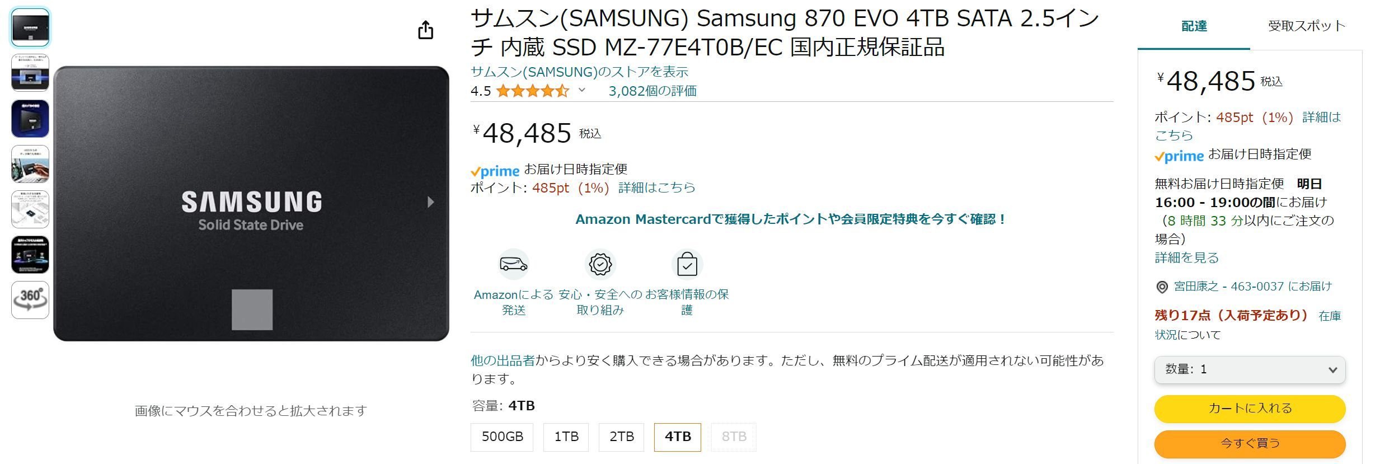Screen dimensions: 1380x464
Task: Click the delivery location pin icon
Action: [x=1162, y=287]
